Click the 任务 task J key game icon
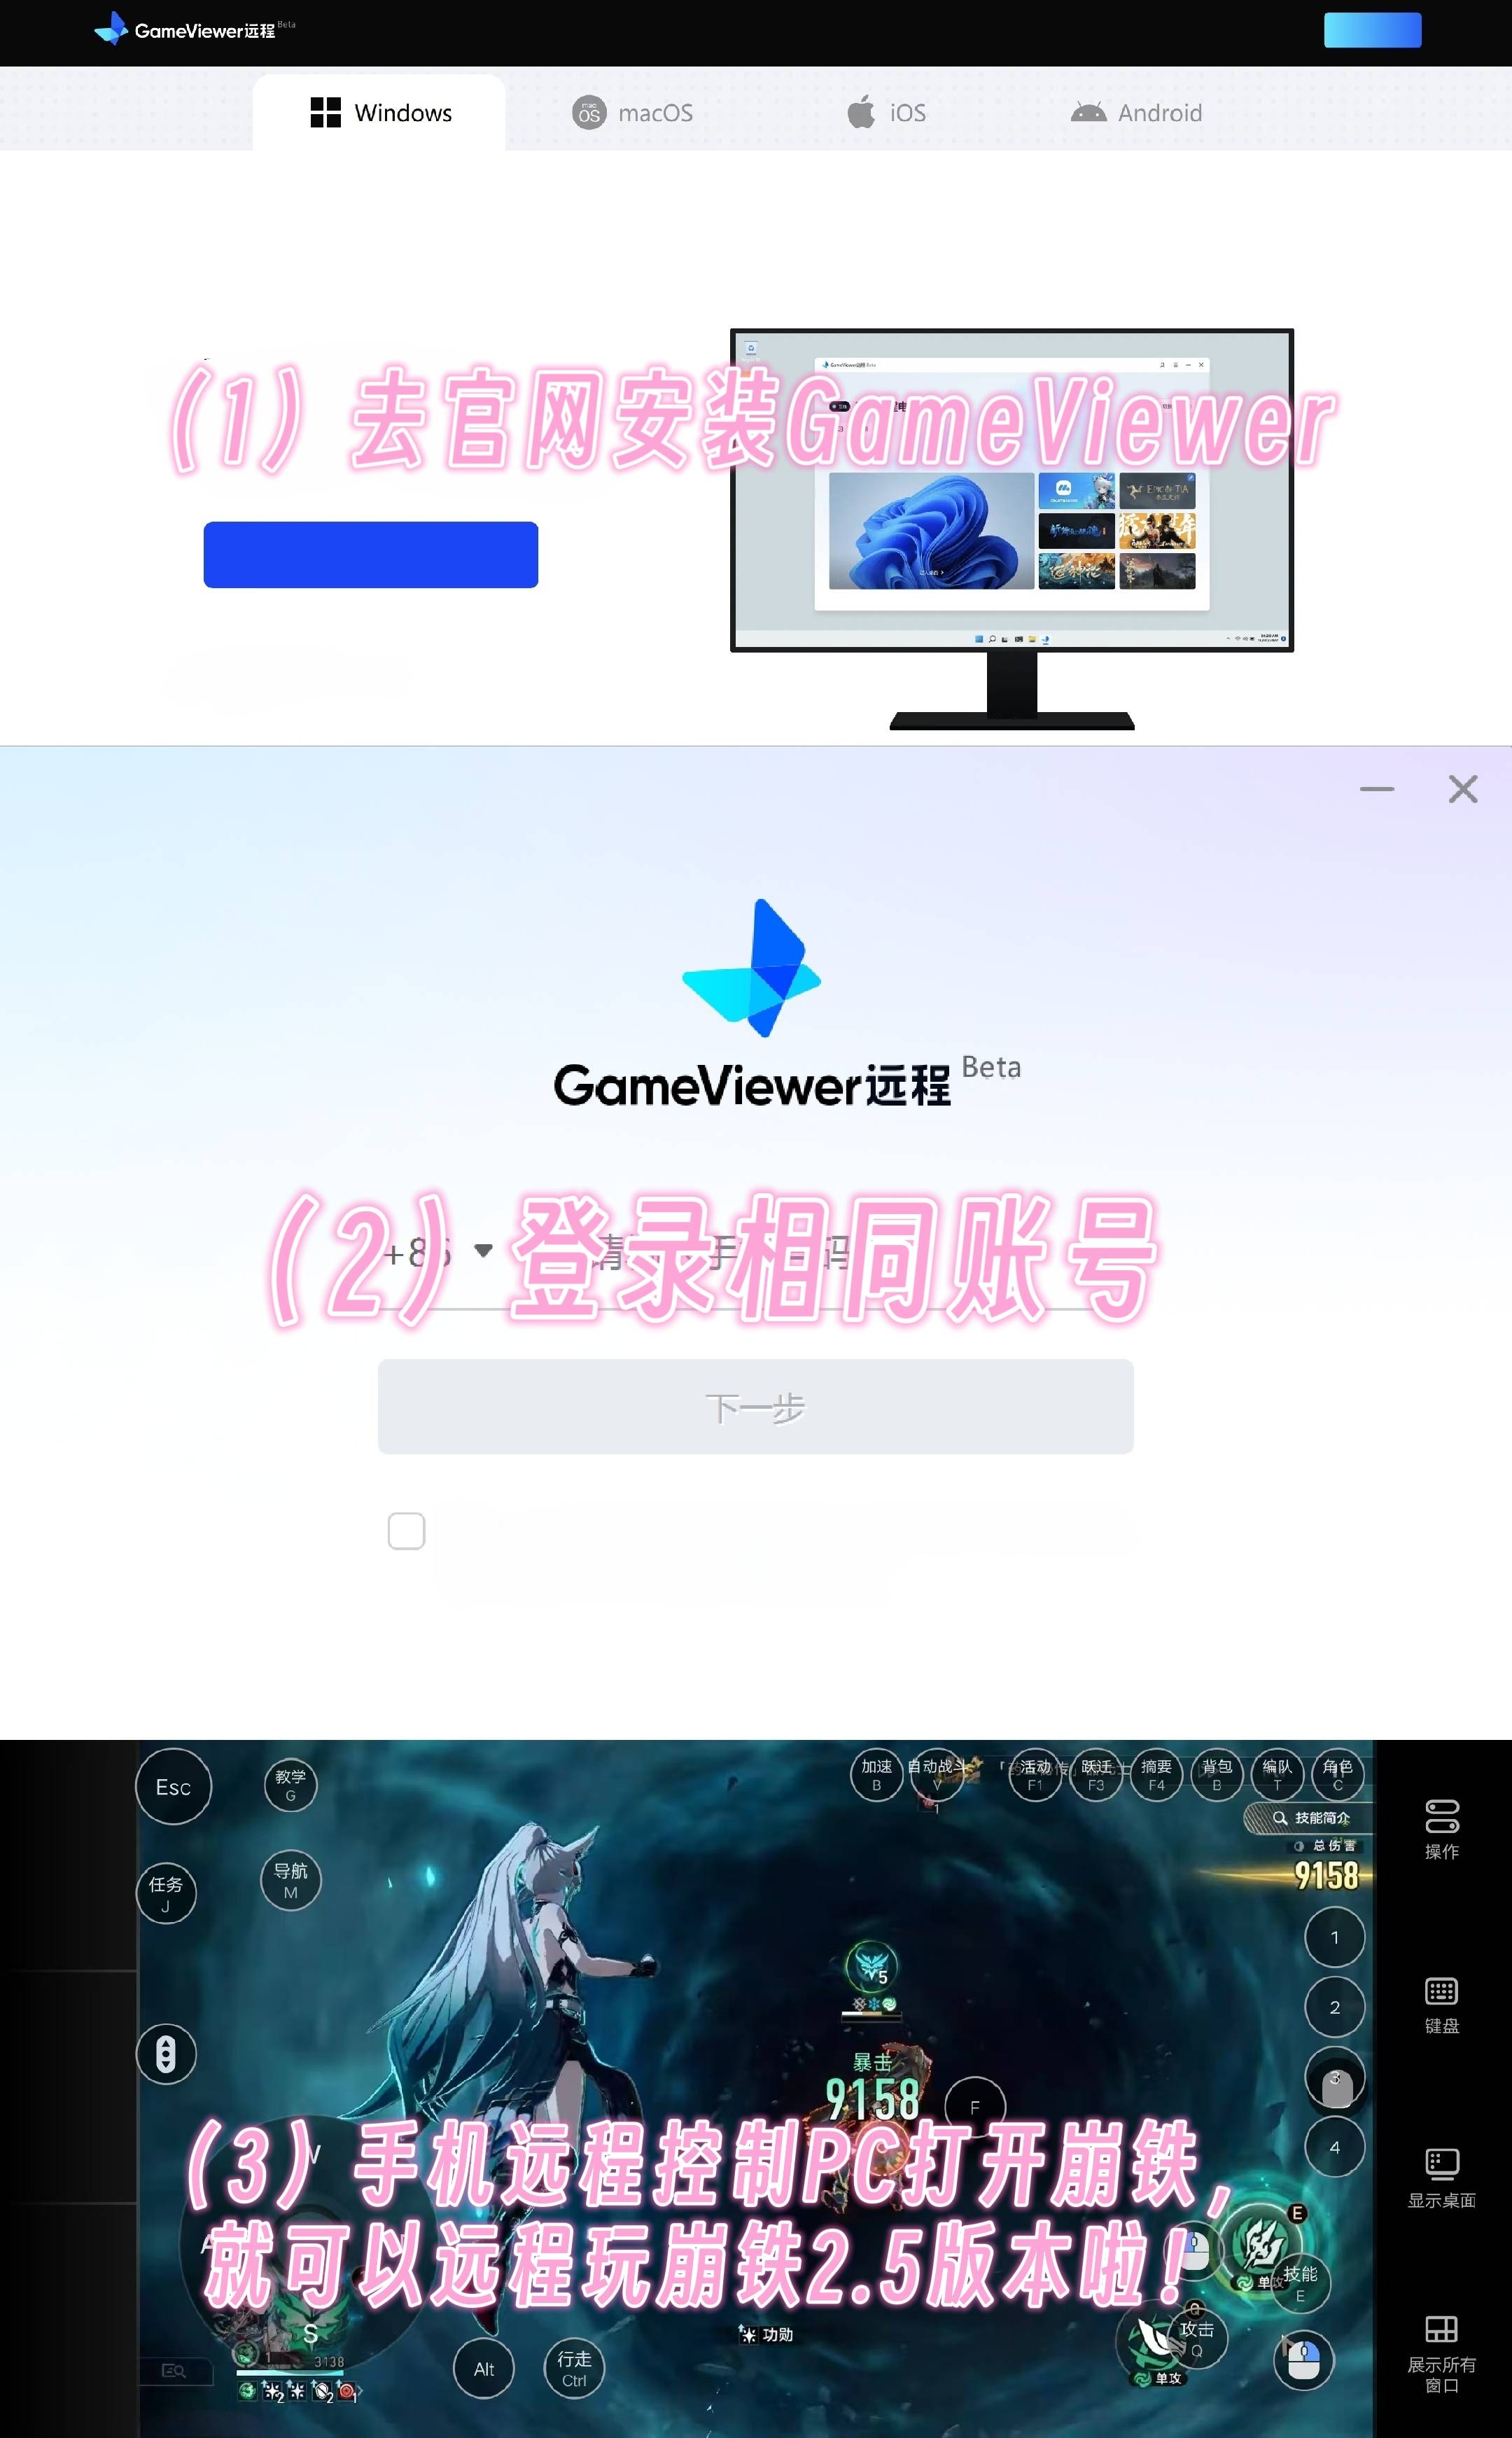This screenshot has height=2438, width=1512. click(164, 1890)
